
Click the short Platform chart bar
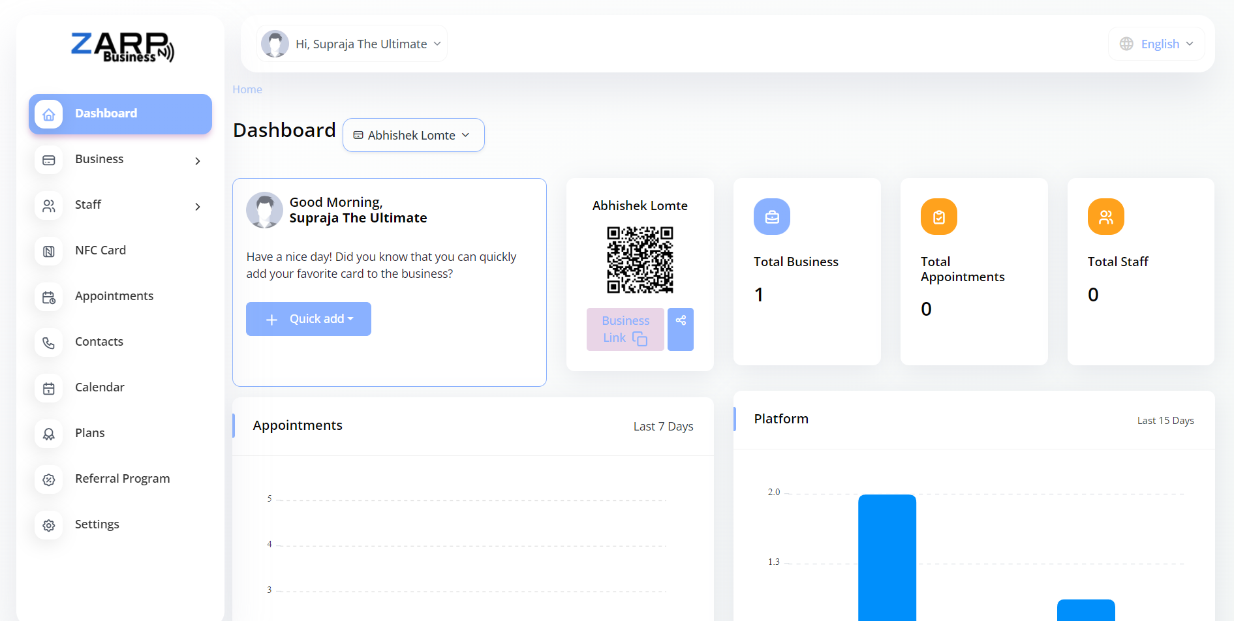click(x=1086, y=610)
